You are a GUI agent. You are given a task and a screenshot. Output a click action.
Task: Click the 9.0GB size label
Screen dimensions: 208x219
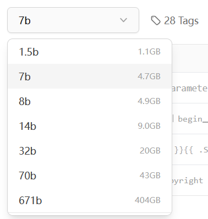pyautogui.click(x=149, y=126)
